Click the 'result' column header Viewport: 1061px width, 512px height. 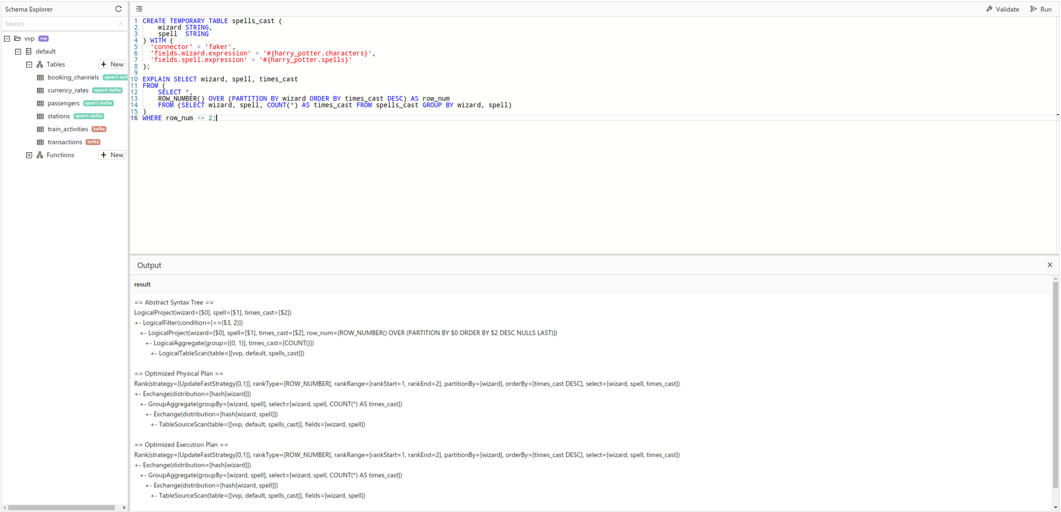142,284
